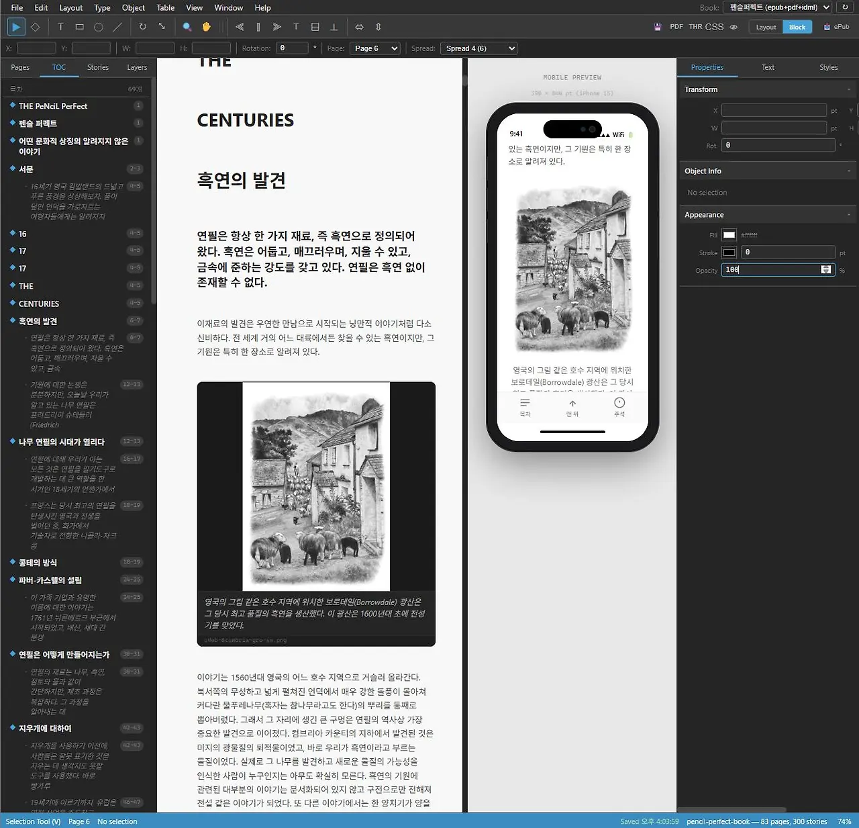Image resolution: width=859 pixels, height=828 pixels.
Task: Pick the Rectangle shape tool
Action: [x=80, y=27]
